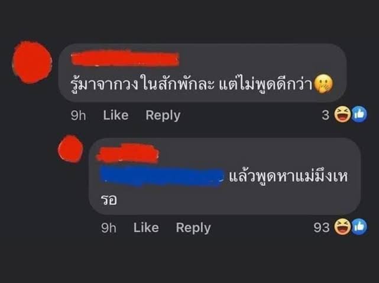View who reacted via the 93 count
Viewport: 379px width, 283px height.
coord(322,227)
